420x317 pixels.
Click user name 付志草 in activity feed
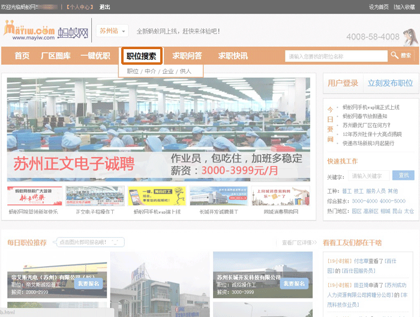pos(361,261)
